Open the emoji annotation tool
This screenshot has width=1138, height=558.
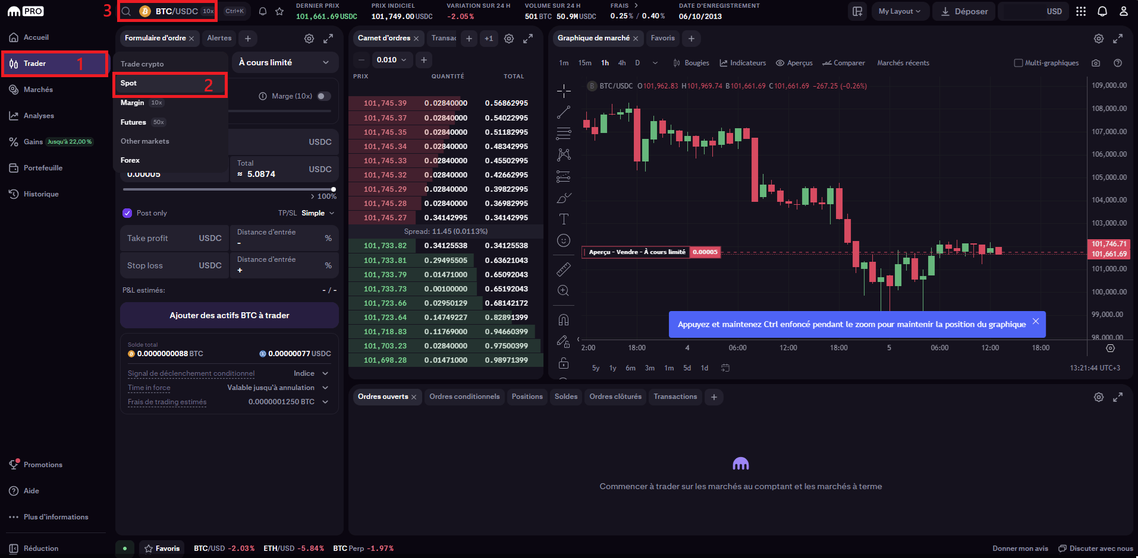(563, 240)
